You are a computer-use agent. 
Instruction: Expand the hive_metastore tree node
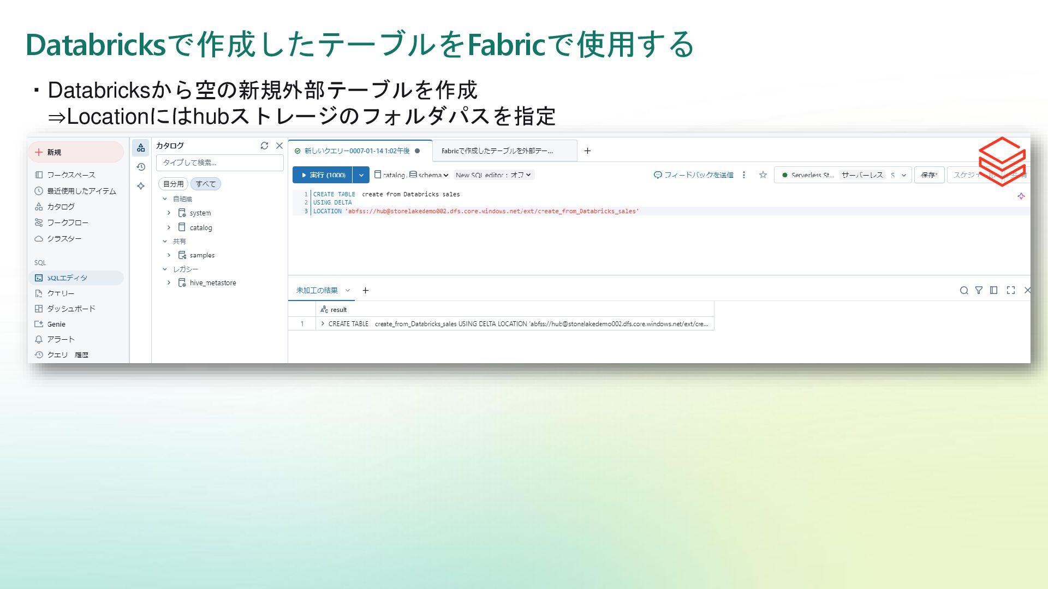169,283
